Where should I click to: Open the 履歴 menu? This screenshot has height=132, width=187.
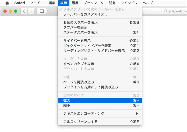pos(75,3)
